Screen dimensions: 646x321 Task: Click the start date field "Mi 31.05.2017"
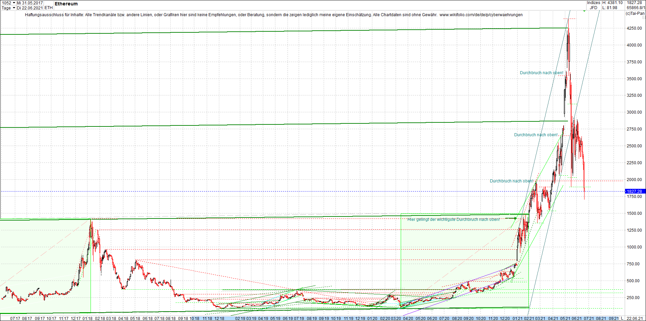pyautogui.click(x=30, y=2)
